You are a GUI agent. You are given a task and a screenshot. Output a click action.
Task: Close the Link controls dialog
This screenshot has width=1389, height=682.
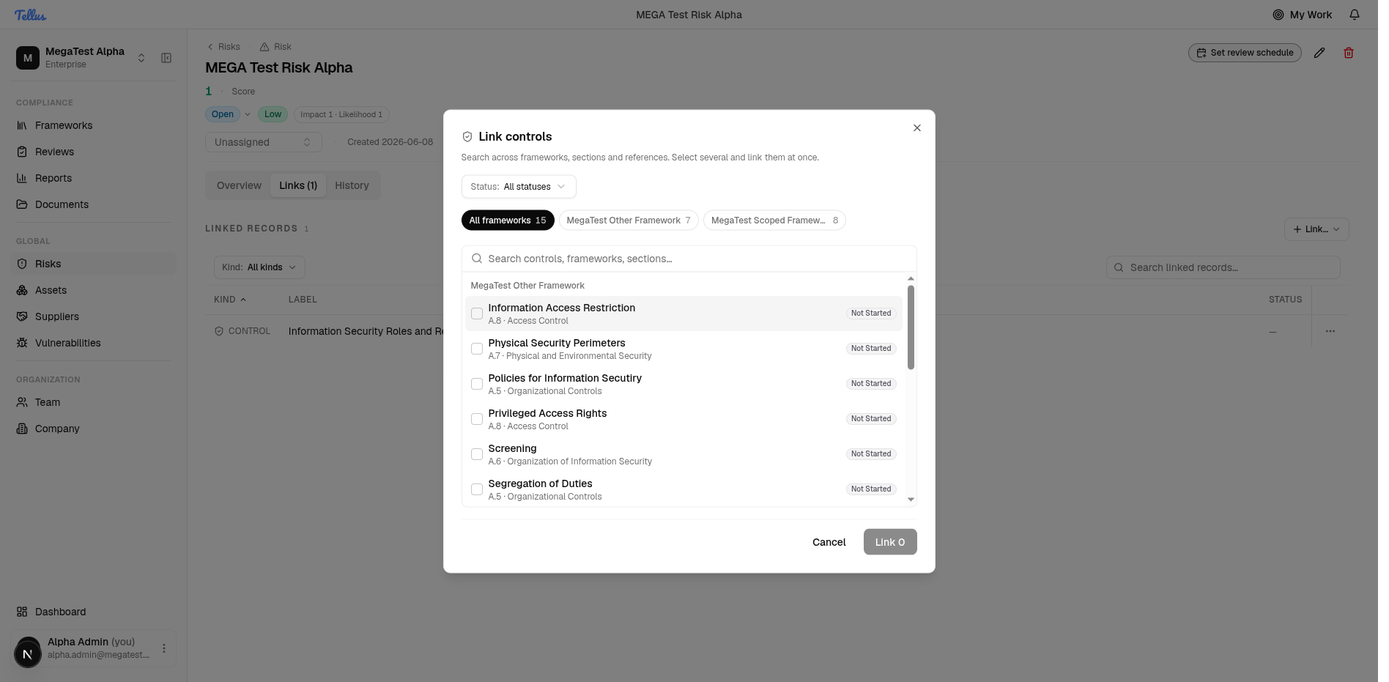pyautogui.click(x=917, y=128)
